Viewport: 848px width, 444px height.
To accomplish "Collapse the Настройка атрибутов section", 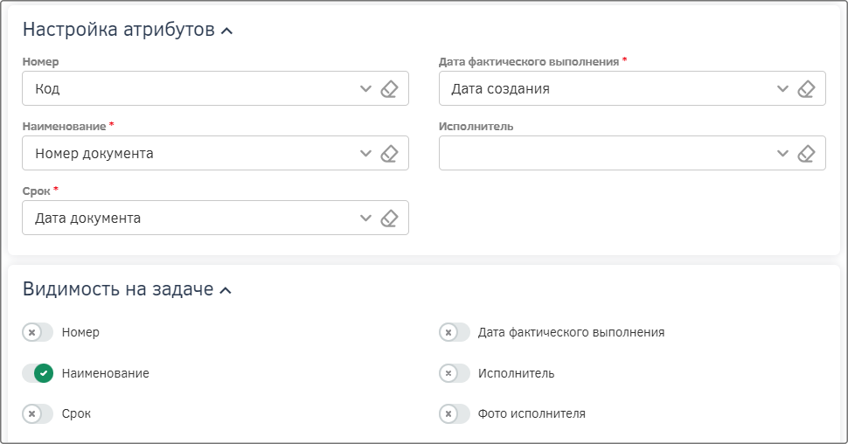I will (x=227, y=31).
